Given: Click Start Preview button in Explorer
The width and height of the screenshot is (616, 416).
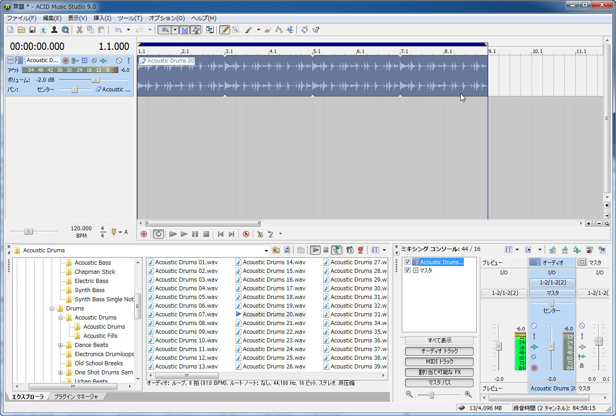Looking at the screenshot, I should point(315,250).
